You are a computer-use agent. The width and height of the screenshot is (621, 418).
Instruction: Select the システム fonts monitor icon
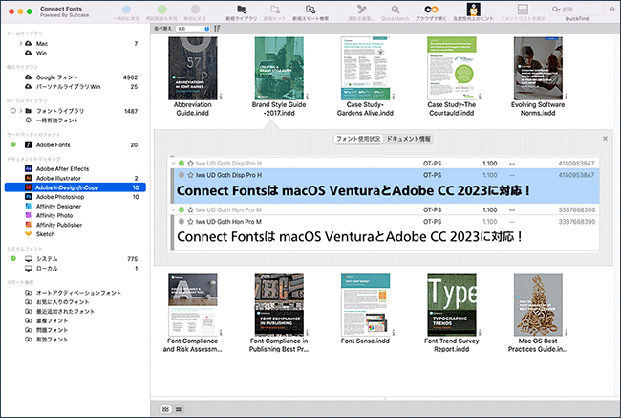tap(28, 259)
